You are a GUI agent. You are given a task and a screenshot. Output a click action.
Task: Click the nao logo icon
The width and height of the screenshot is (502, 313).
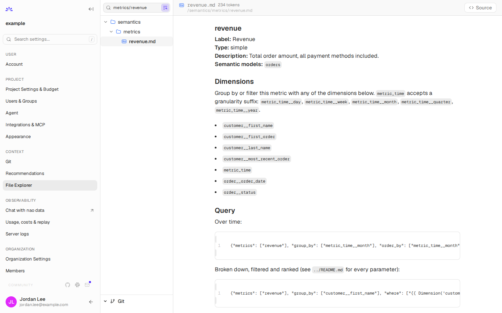point(9,9)
